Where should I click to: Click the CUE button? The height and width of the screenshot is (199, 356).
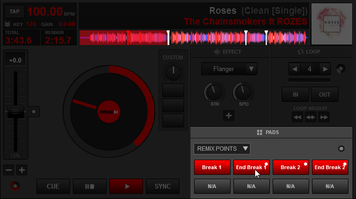(53, 186)
